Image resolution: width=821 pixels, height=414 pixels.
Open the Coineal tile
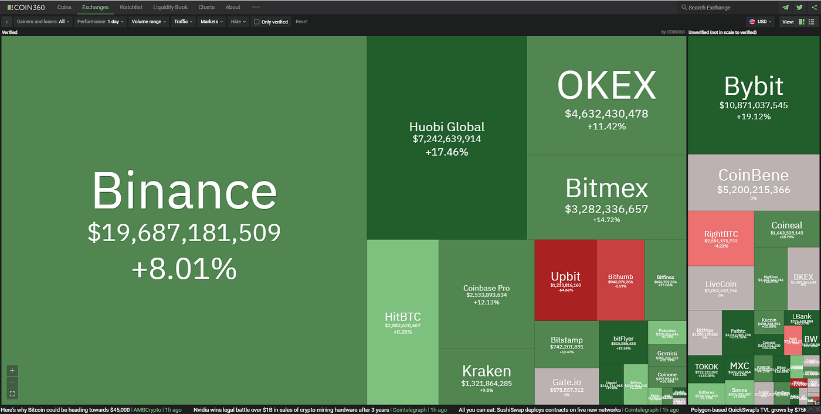[786, 229]
